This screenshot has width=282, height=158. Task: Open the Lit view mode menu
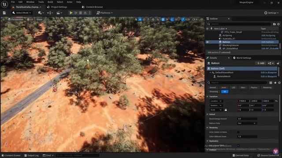tap(30, 19)
